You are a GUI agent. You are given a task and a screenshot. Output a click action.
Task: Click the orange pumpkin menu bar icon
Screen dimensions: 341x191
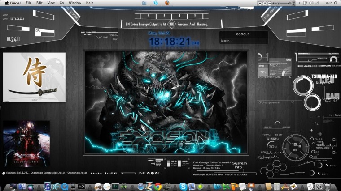point(167,3)
